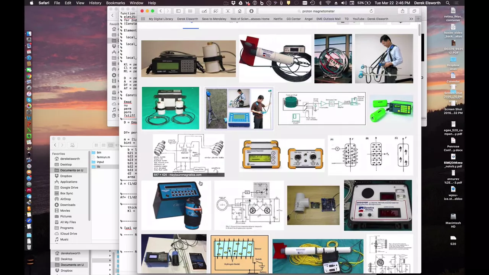Open Derek Elsworth user menu in menu bar
Screen dimensions: 489x275
427,3
